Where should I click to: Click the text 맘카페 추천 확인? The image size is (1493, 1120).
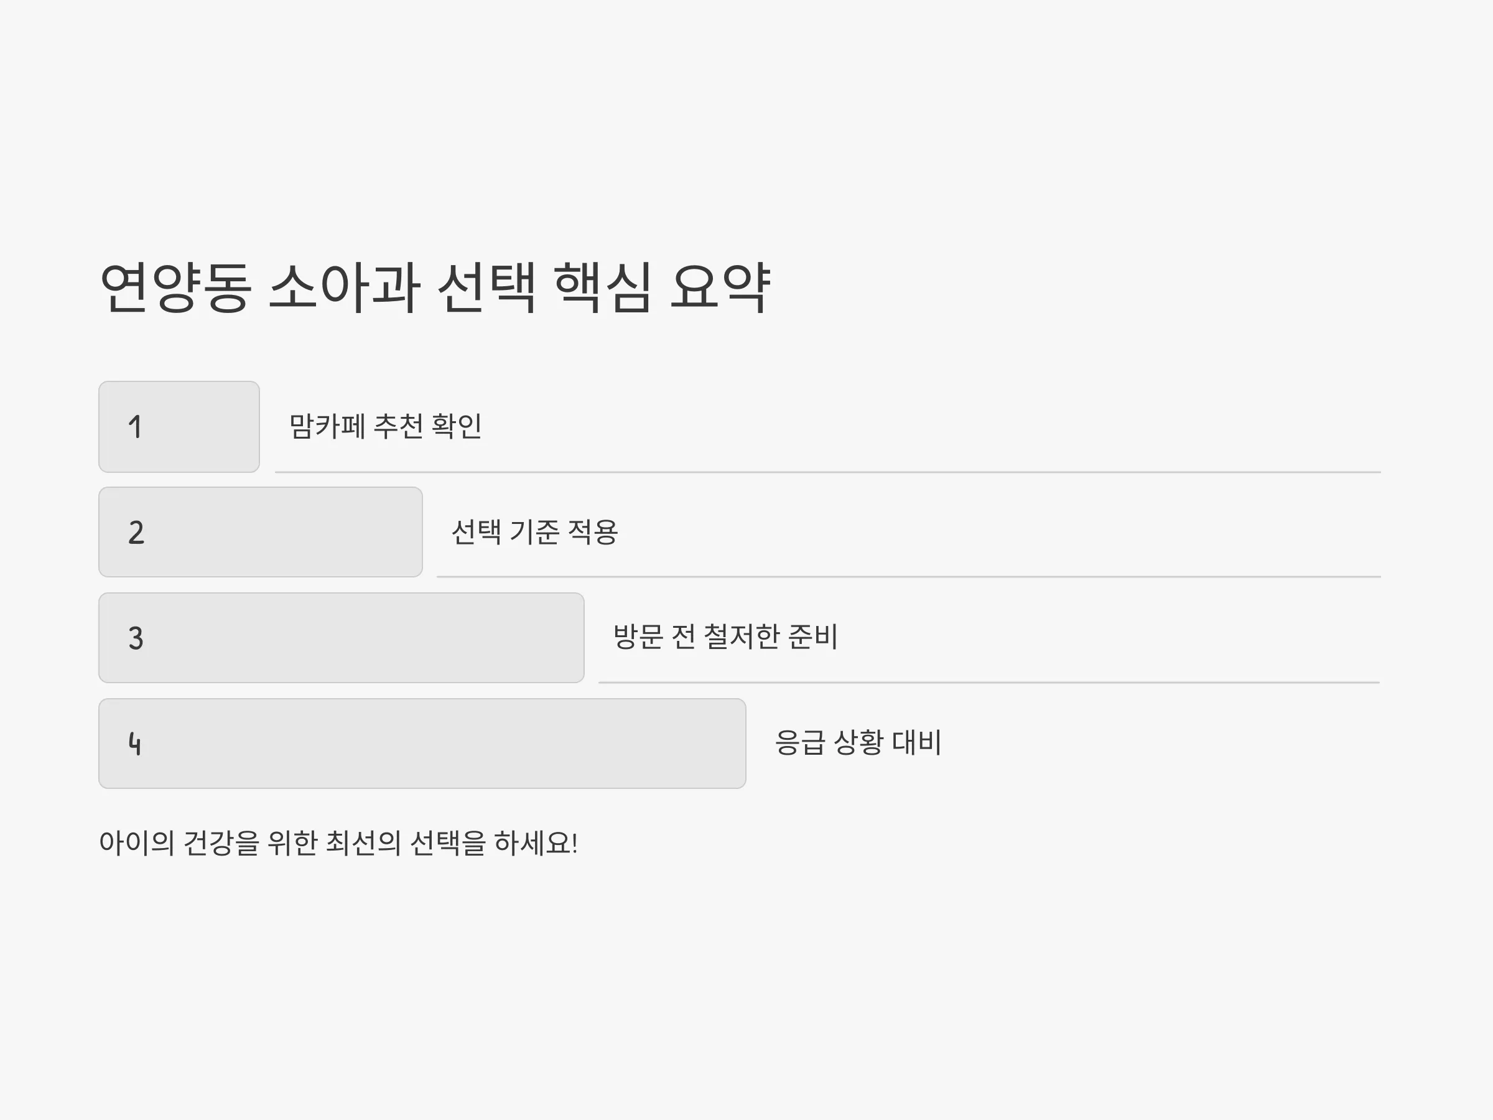coord(386,426)
